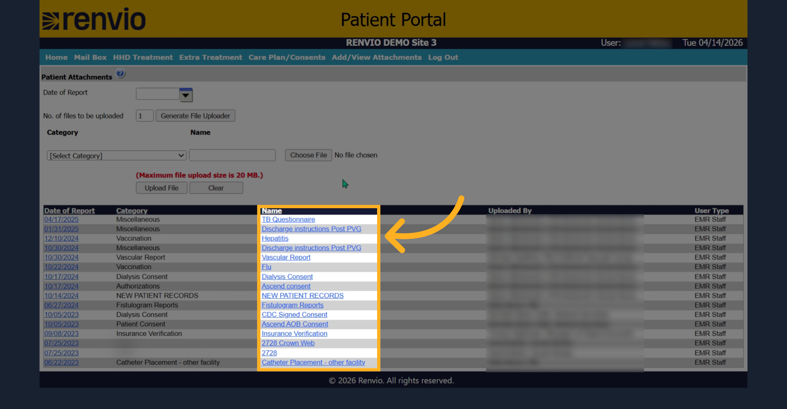This screenshot has width=787, height=409.
Task: Click Upload File button
Action: click(x=162, y=188)
